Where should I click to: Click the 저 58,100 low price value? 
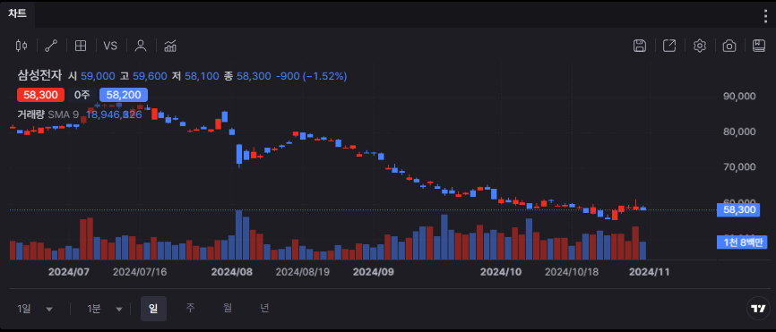point(195,76)
